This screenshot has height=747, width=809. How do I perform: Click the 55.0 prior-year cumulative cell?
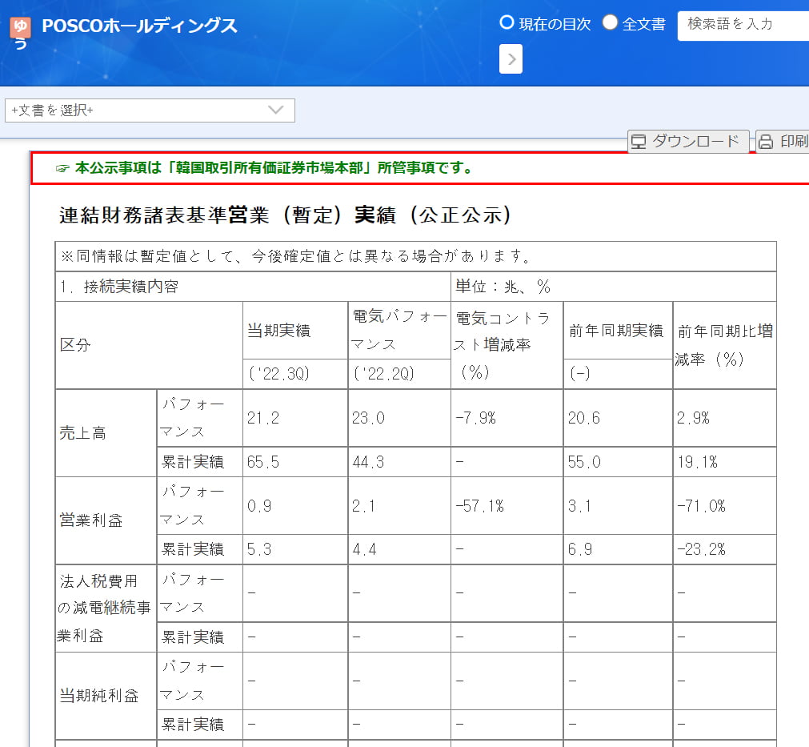618,461
